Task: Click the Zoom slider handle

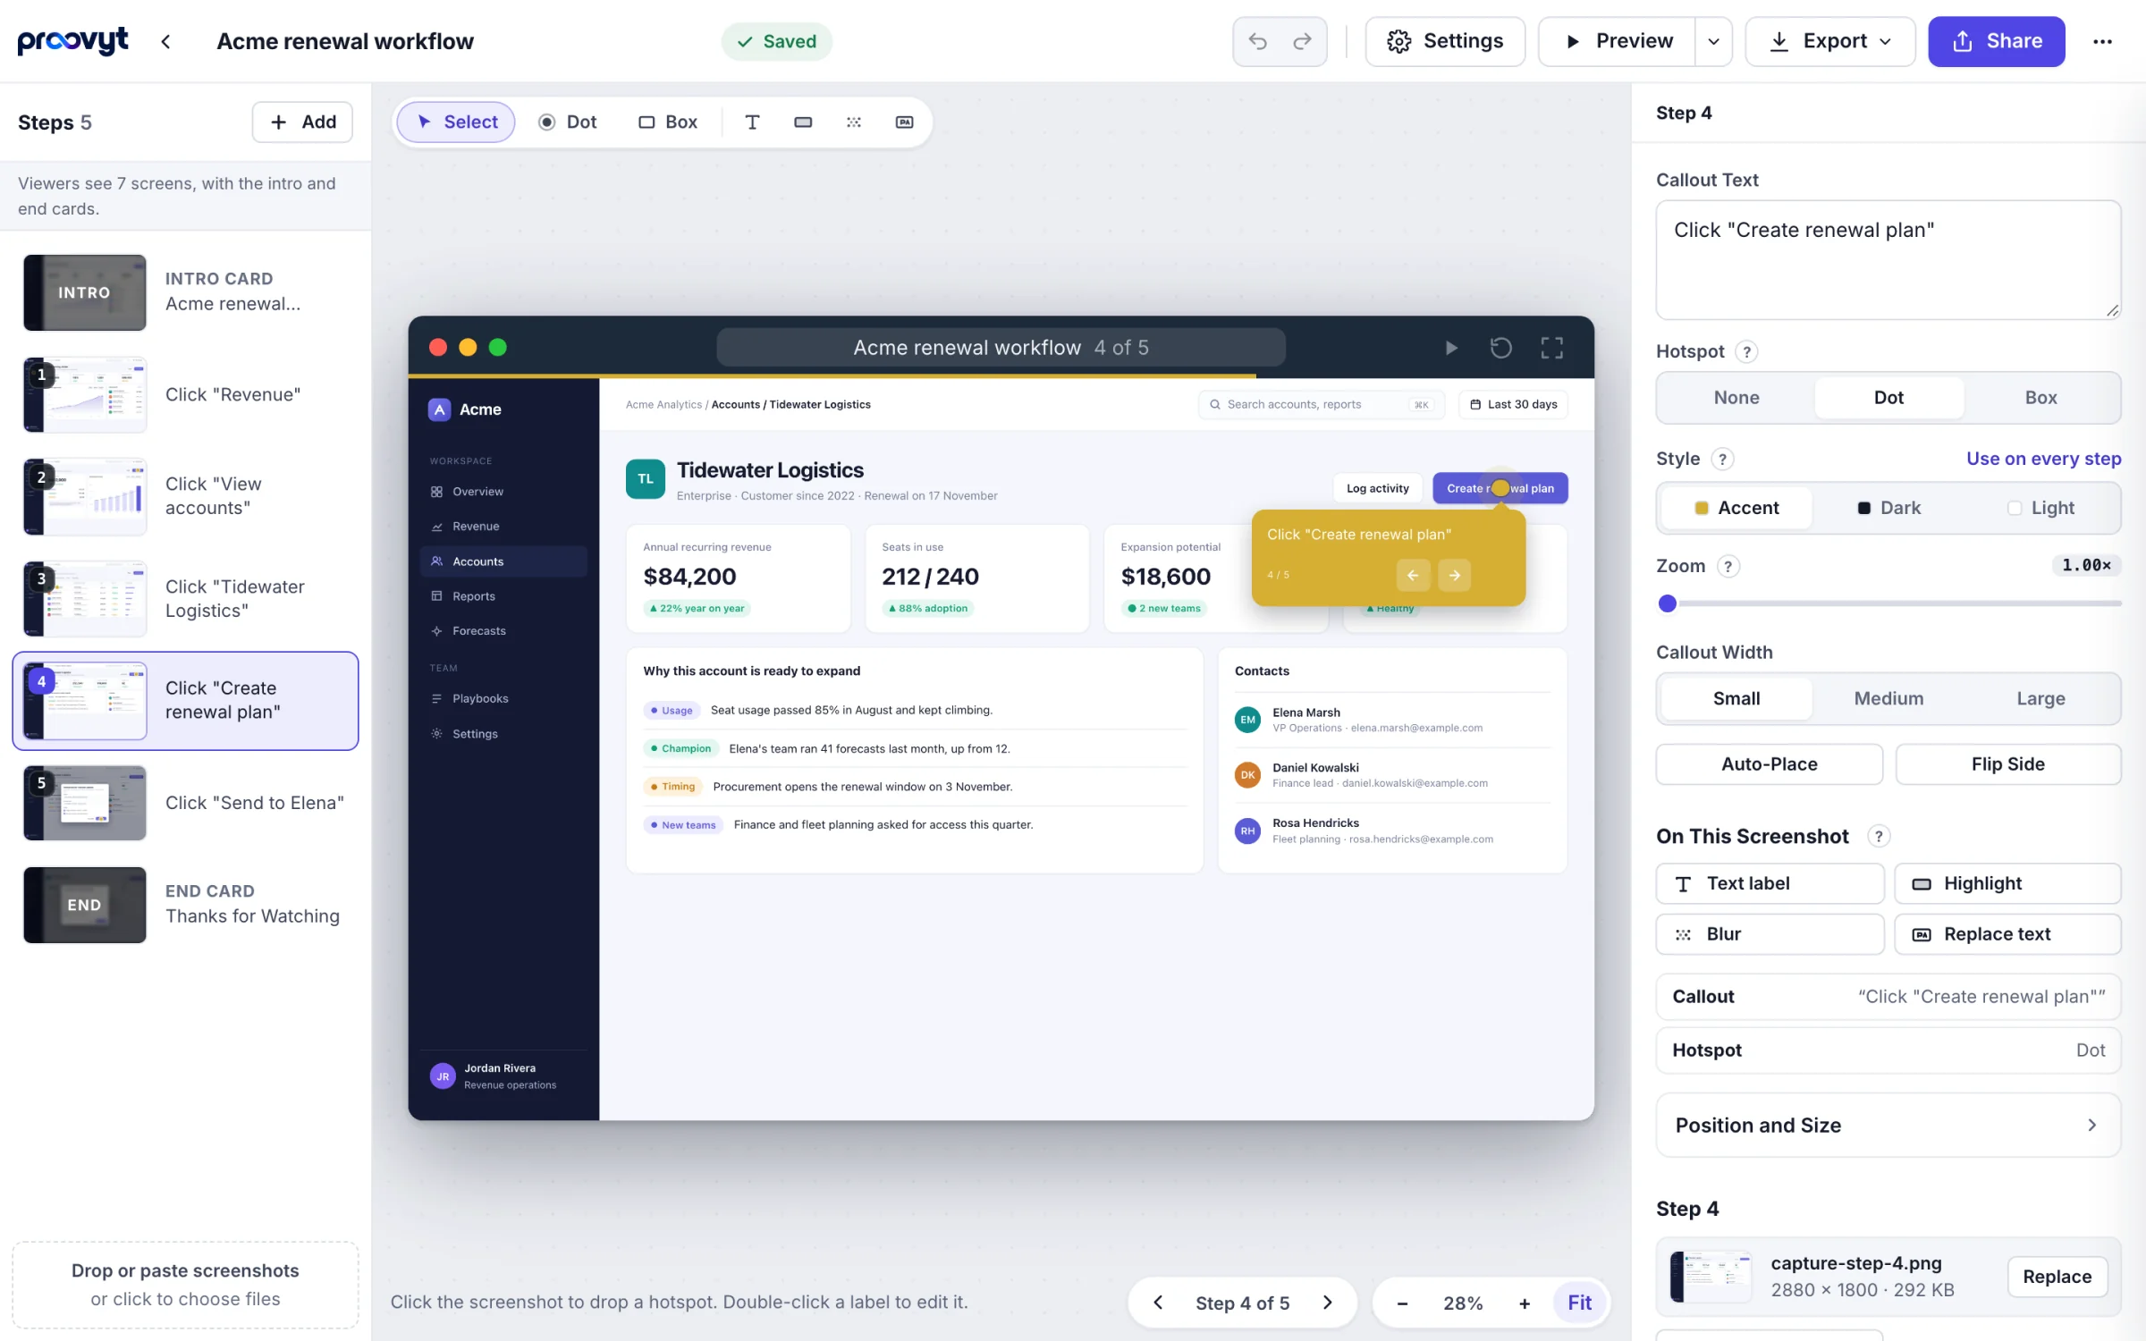Action: coord(1667,603)
